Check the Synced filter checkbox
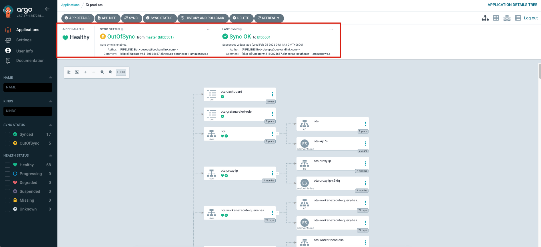This screenshot has height=247, width=541. tap(7, 135)
